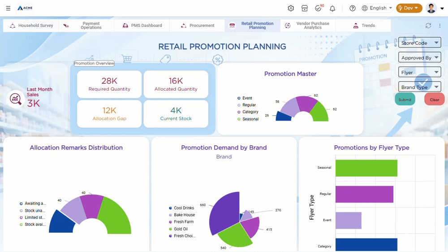The image size is (448, 252).
Task: Click the Payment Operations tab icon
Action: click(66, 26)
